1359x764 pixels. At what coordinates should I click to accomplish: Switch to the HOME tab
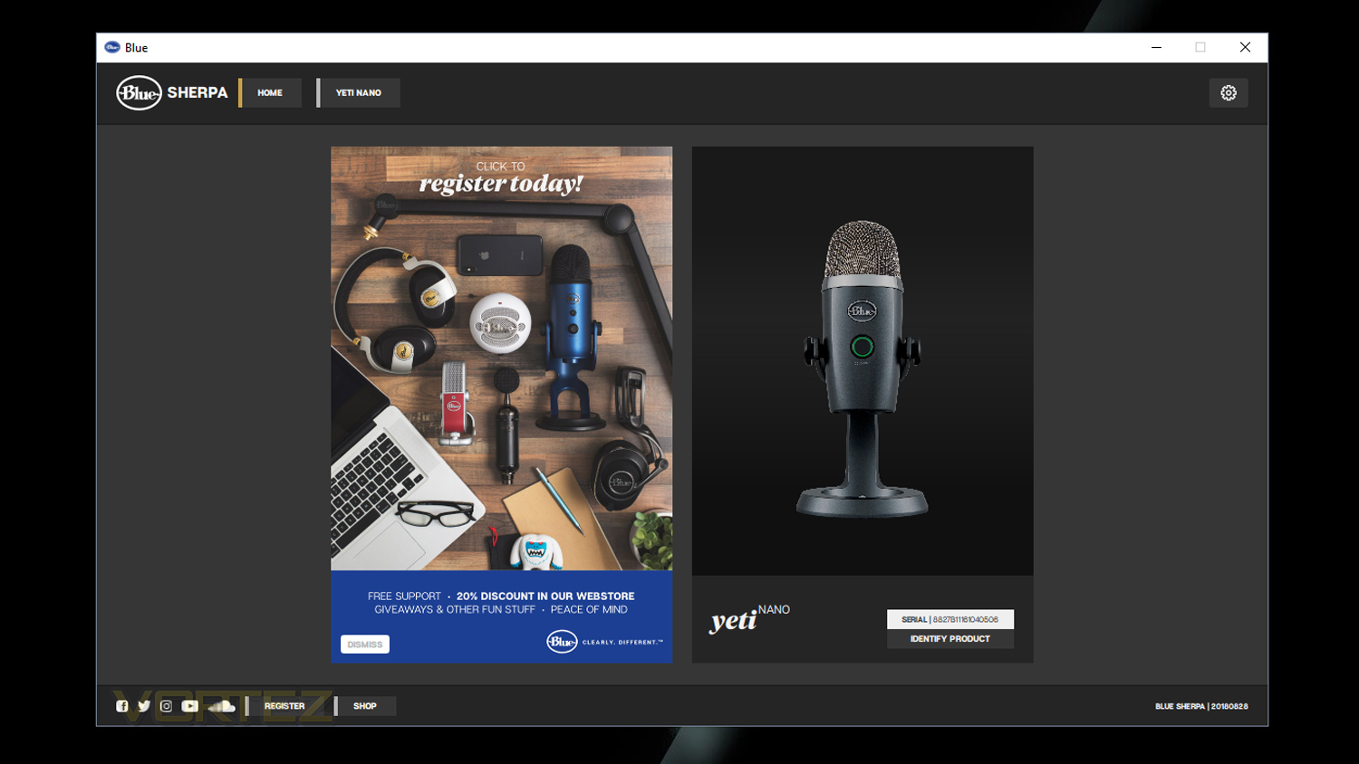click(270, 92)
